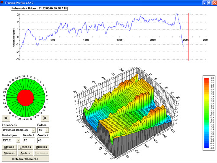This screenshot has width=217, height=163.
Task: Click the 2500 tick label on the x-axis
Action: (x=186, y=40)
